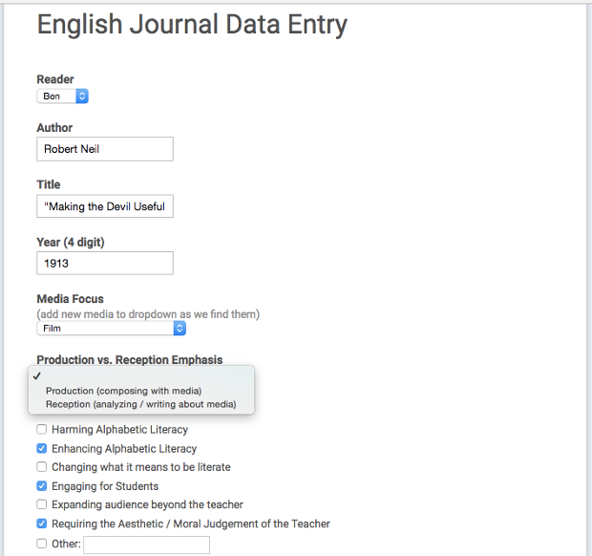The width and height of the screenshot is (592, 556).
Task: Uncheck Enhancing Alphabetic Literacy
Action: [41, 448]
